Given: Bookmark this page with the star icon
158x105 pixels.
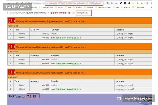Looking at the screenshot, I should pyautogui.click(x=116, y=3).
